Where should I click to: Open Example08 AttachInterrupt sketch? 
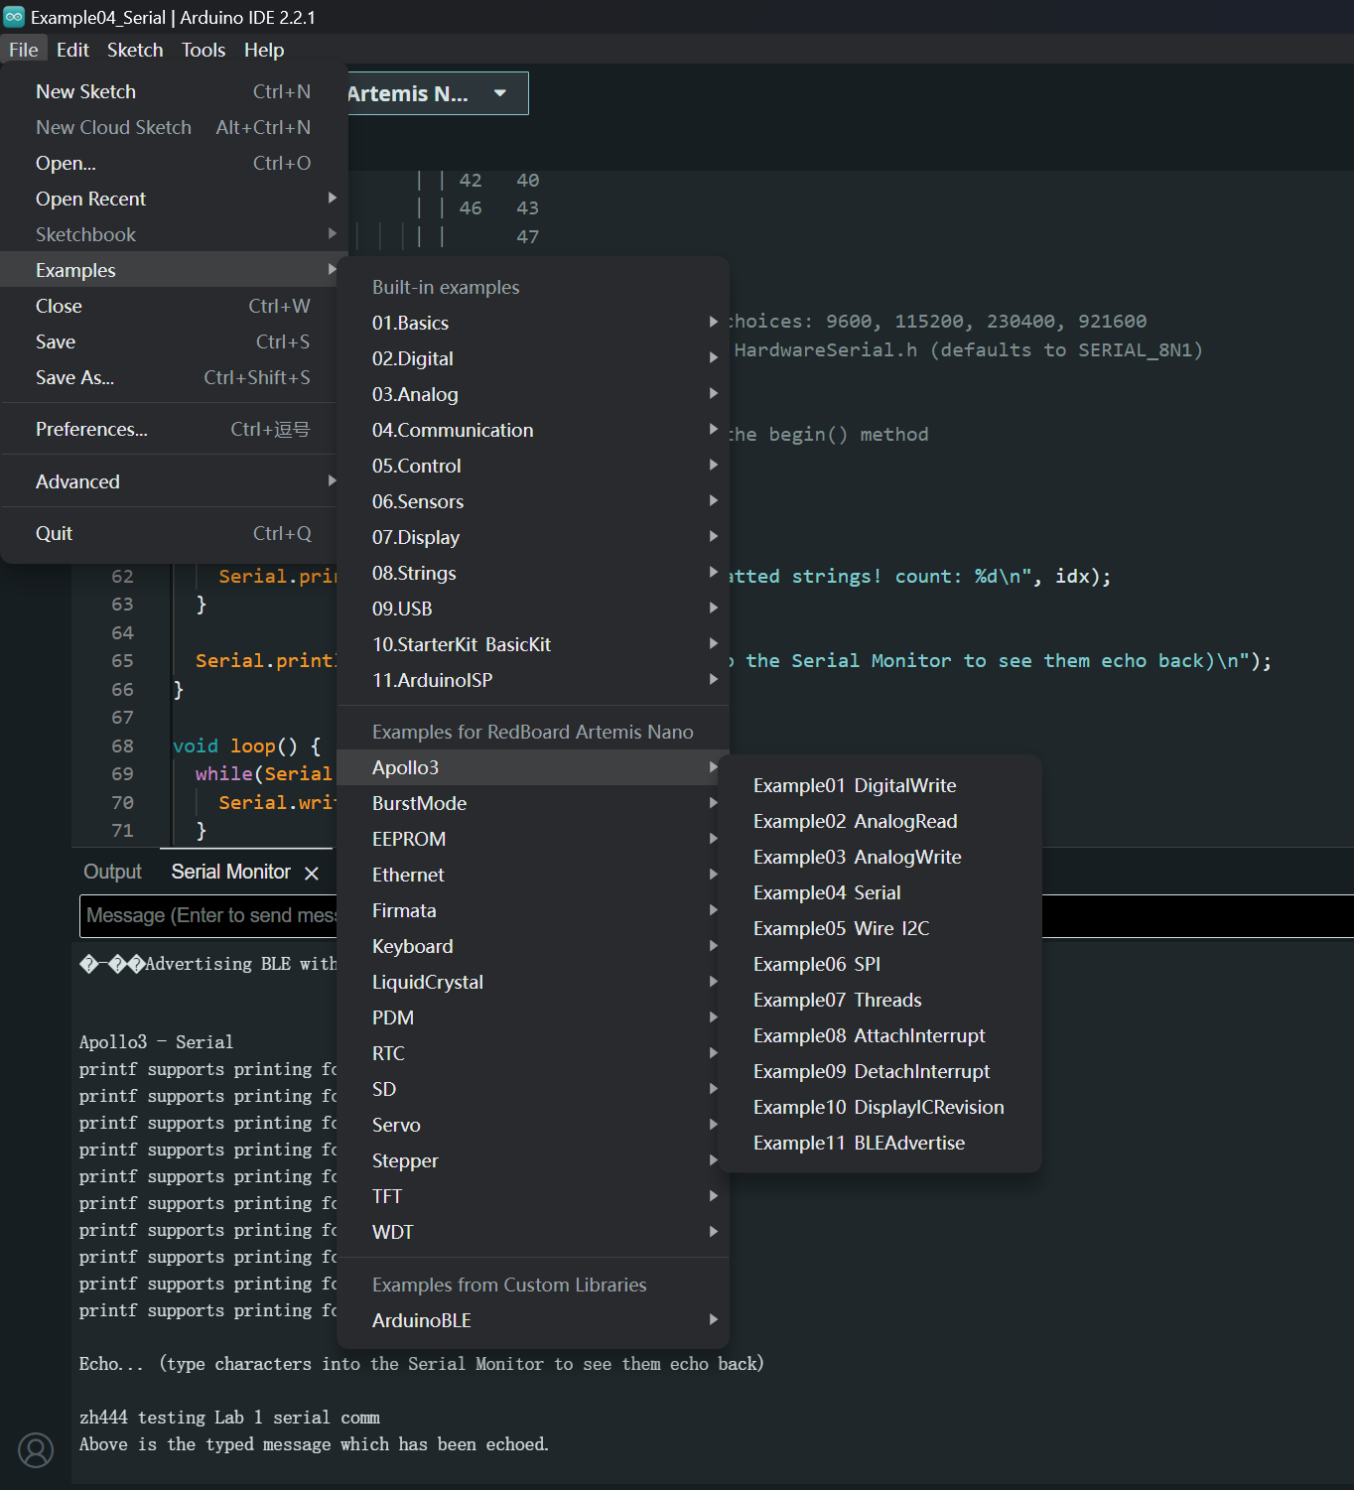880,1035
